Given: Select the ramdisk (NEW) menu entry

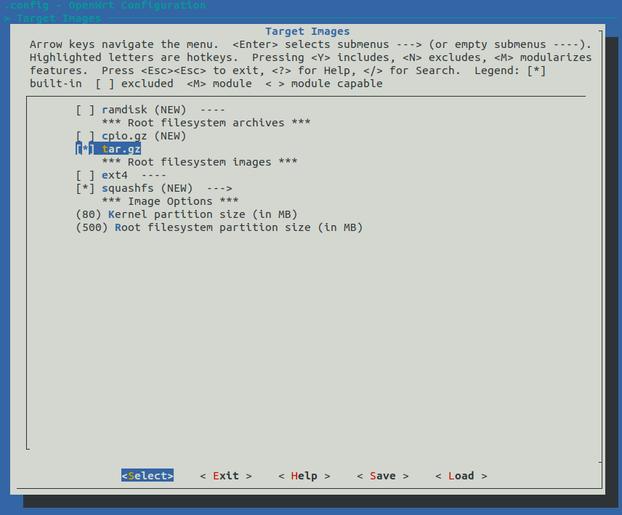Looking at the screenshot, I should (x=144, y=110).
